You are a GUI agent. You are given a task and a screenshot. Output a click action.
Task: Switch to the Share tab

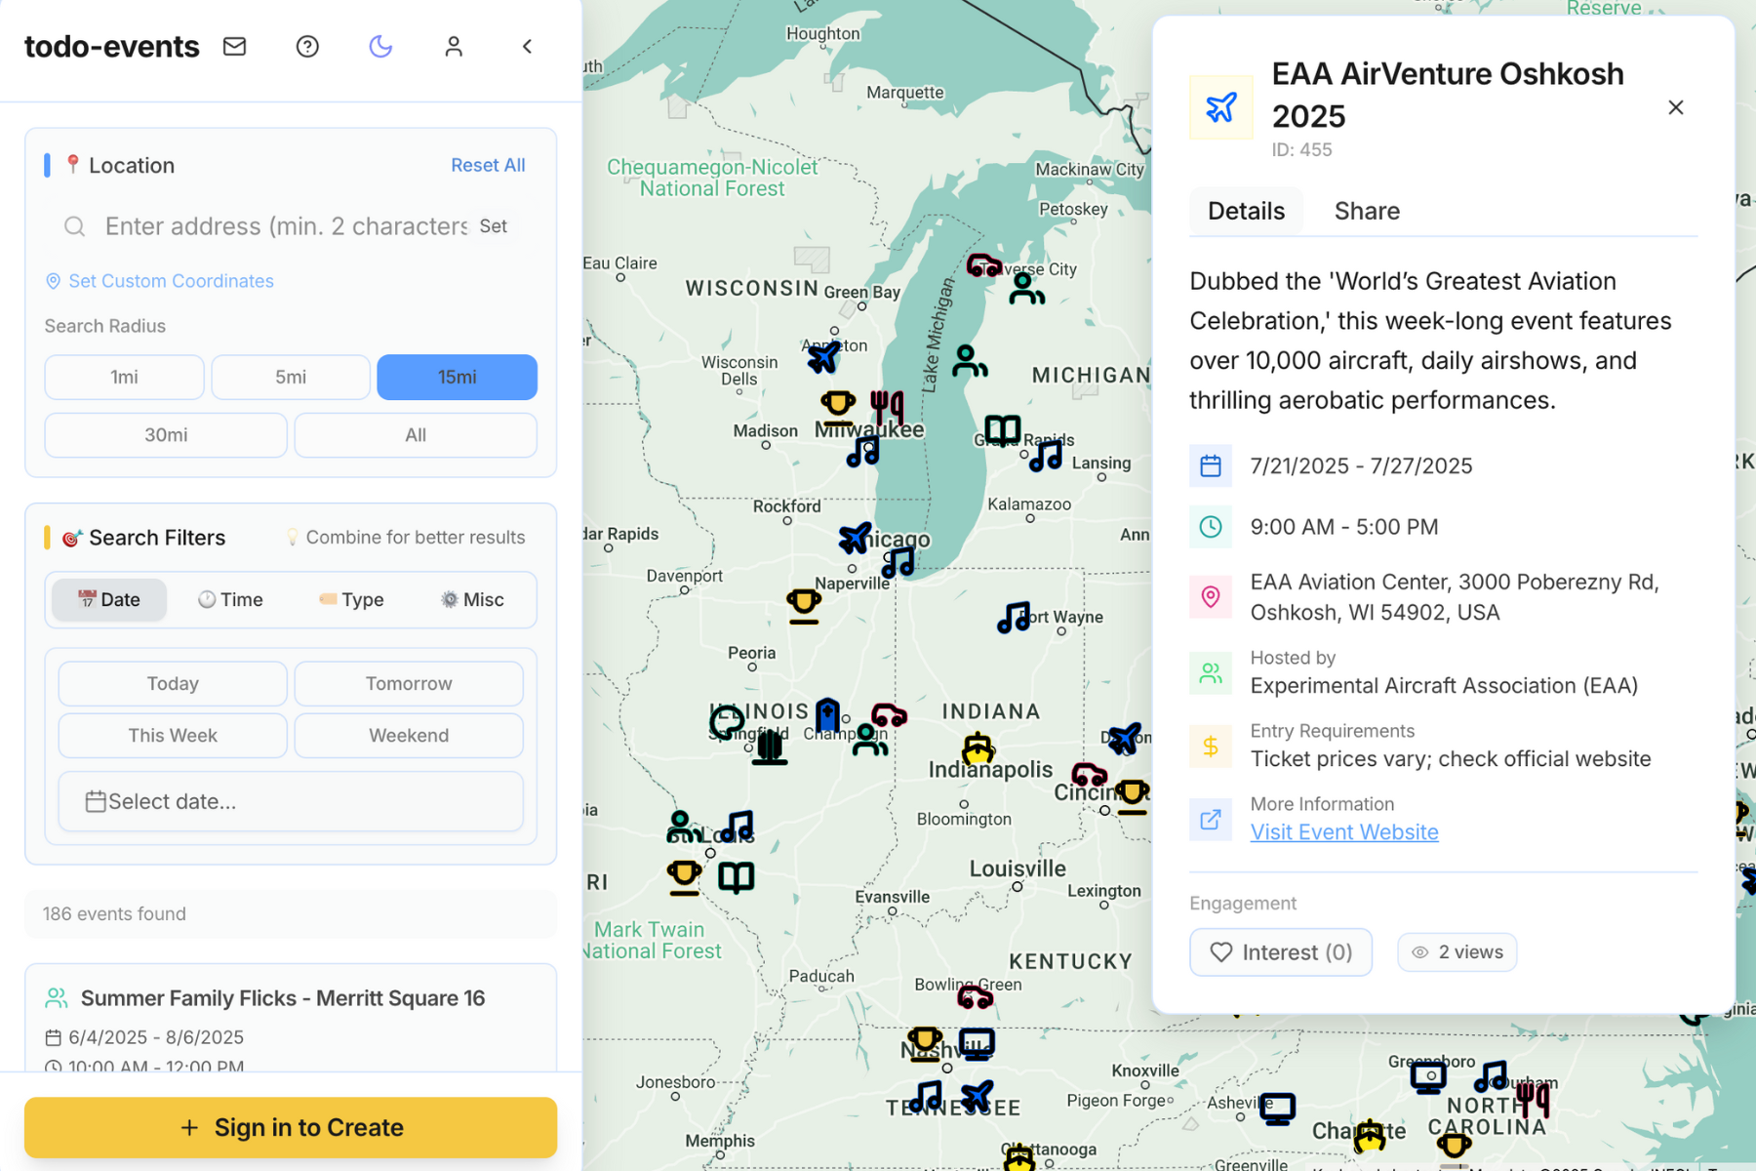1367,211
